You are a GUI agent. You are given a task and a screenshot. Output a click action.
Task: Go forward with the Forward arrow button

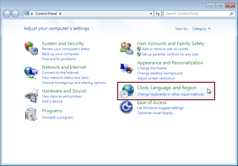(15, 14)
